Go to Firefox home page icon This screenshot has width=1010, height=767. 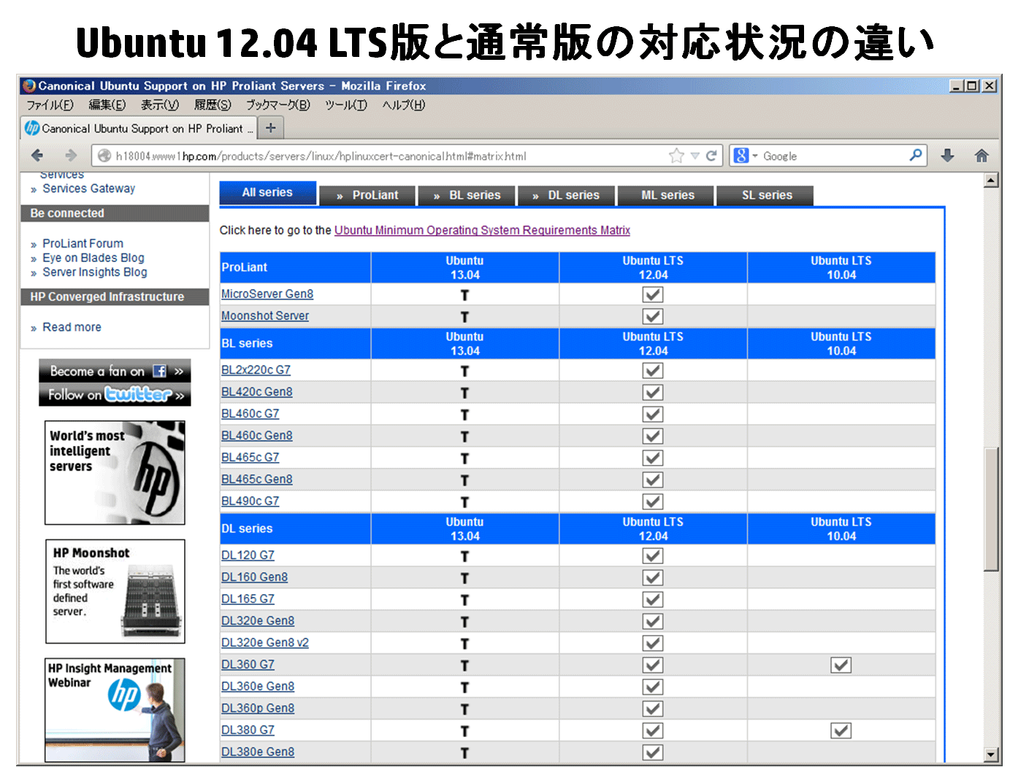coord(982,155)
